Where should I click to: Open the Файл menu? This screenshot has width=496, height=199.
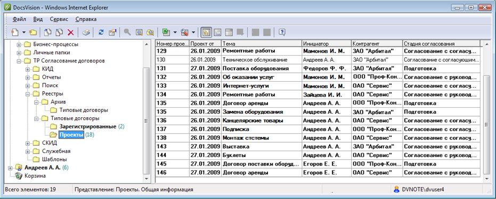coord(19,19)
